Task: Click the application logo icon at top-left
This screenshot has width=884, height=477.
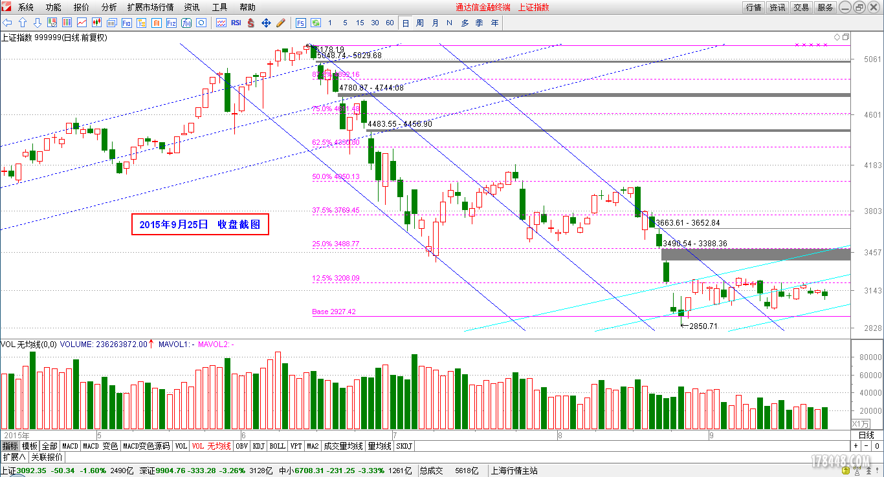Action: pos(6,7)
